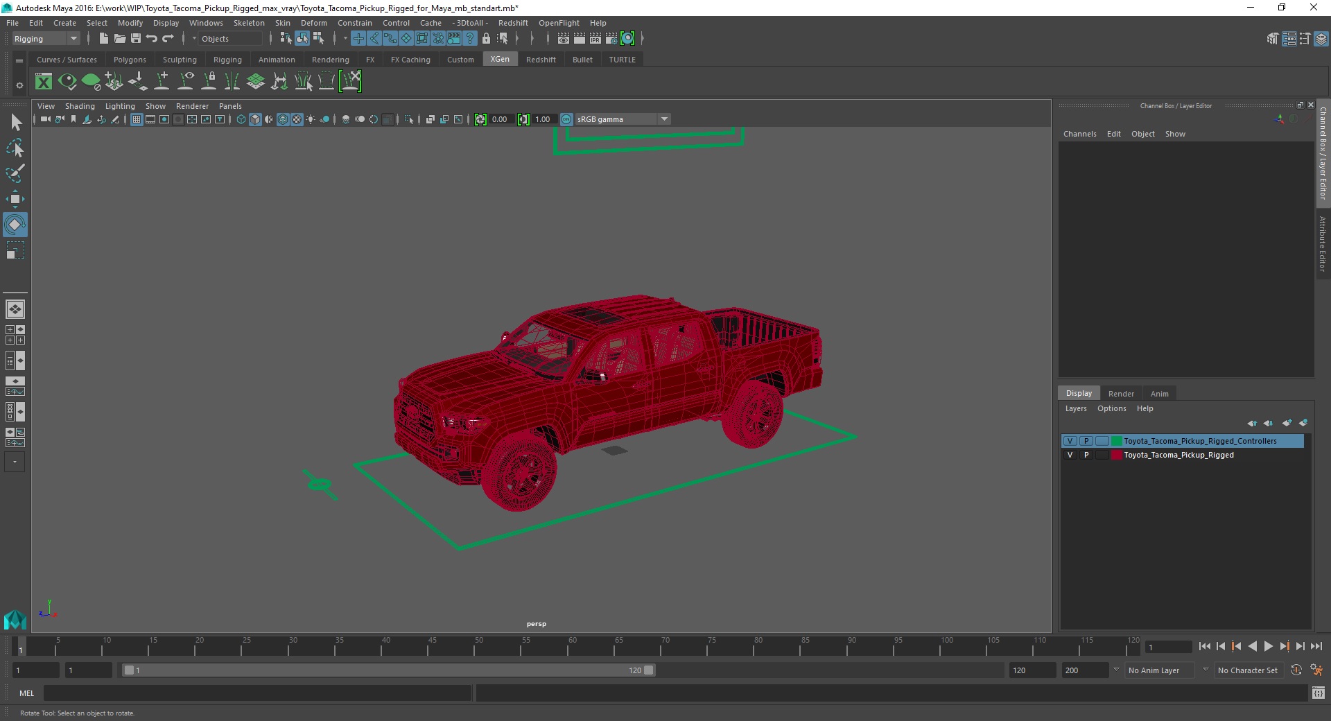
Task: Open the Deform menu
Action: click(x=313, y=23)
